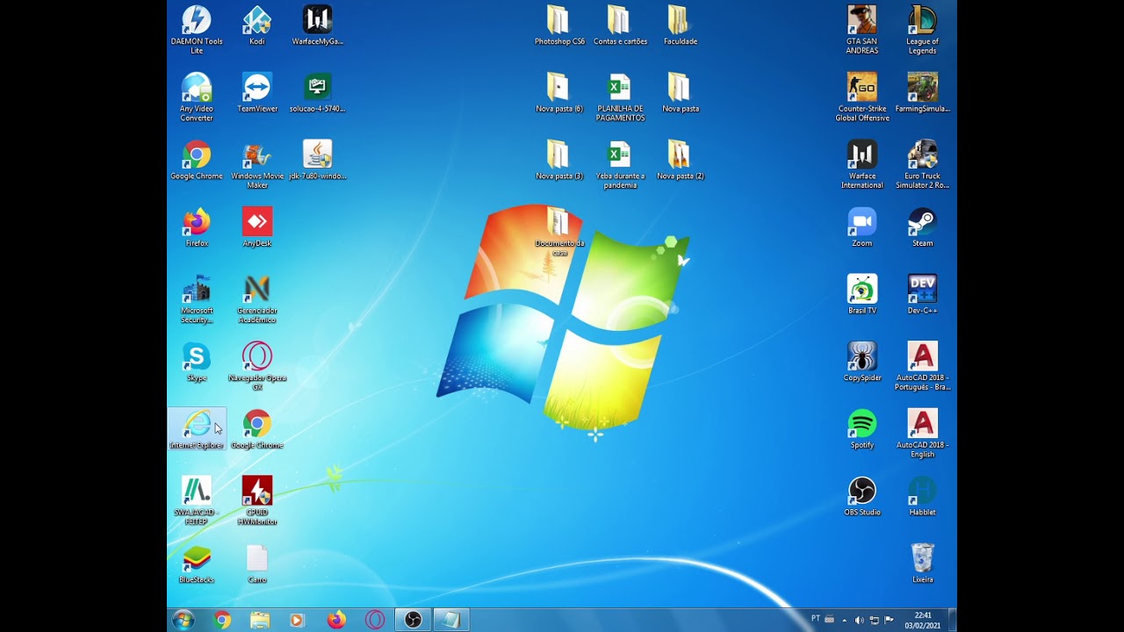Select the WarfaceMyGa... desktop shortcut
Viewport: 1124px width, 632px height.
[317, 25]
